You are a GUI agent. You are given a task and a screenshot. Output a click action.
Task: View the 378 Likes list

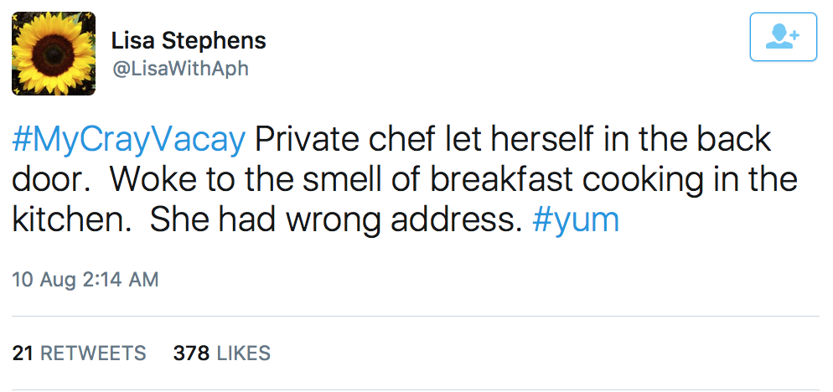click(221, 353)
